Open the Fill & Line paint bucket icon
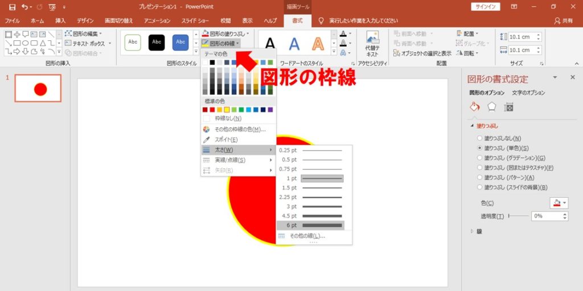The width and height of the screenshot is (583, 291). (474, 107)
